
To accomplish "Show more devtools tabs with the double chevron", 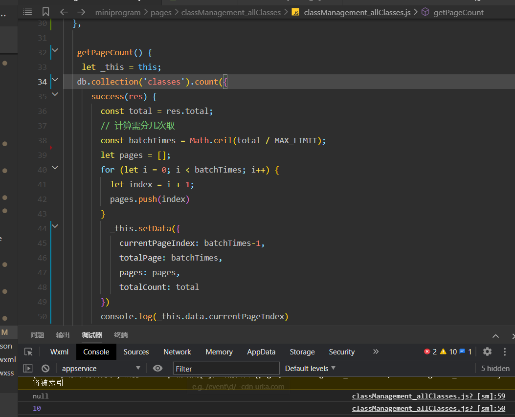I will (376, 351).
